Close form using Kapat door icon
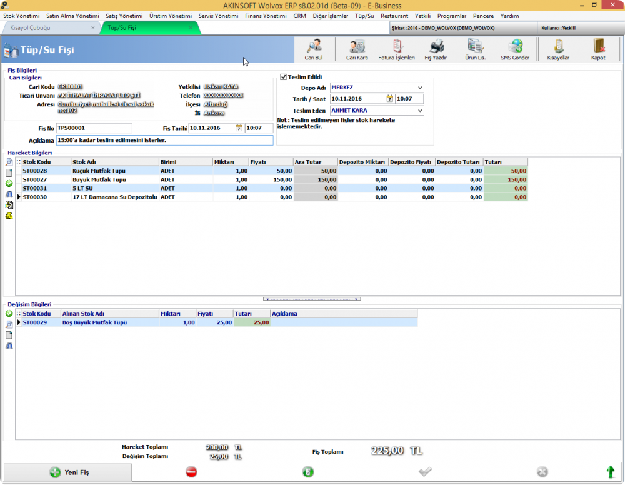 tap(598, 49)
